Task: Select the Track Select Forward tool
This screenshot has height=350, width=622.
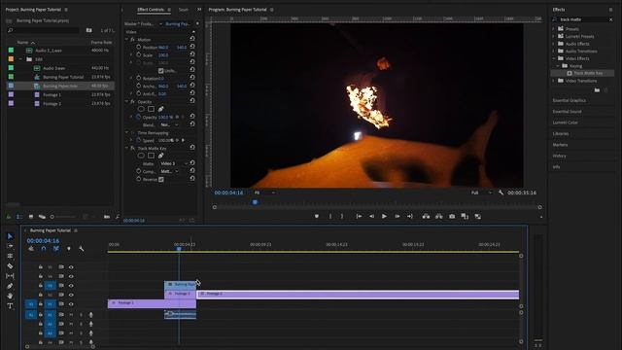Action: pos(10,246)
